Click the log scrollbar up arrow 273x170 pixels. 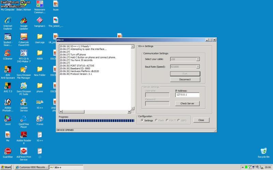133,47
